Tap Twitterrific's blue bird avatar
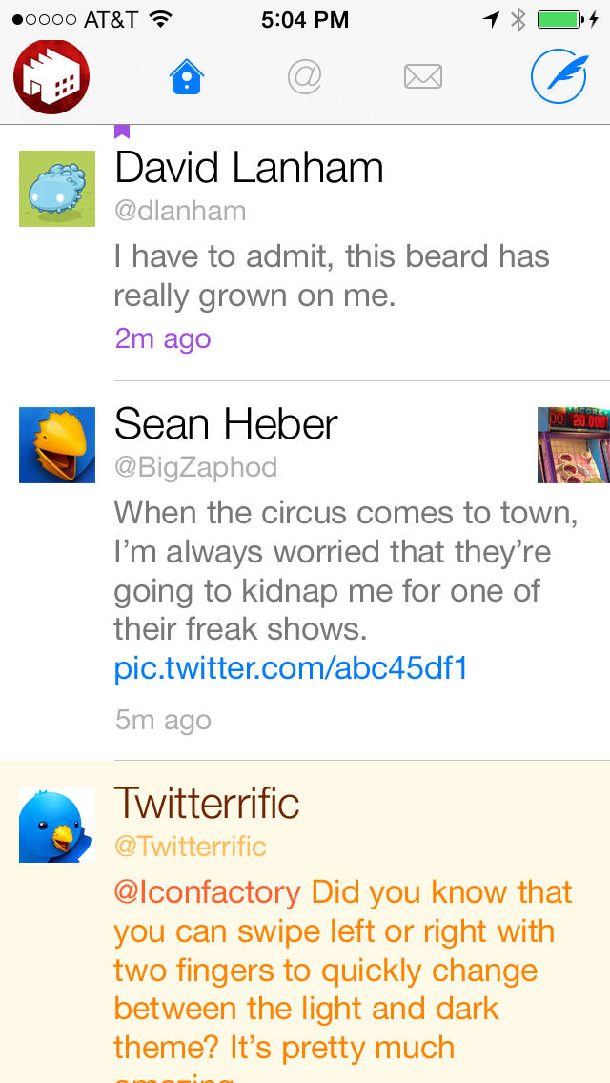 [x=57, y=825]
